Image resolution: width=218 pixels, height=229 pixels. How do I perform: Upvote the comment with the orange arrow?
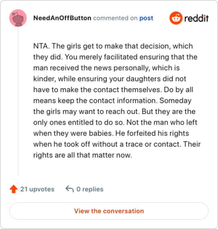pyautogui.click(x=13, y=189)
